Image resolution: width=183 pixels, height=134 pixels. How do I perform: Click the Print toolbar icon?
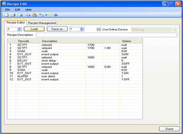click(x=13, y=15)
